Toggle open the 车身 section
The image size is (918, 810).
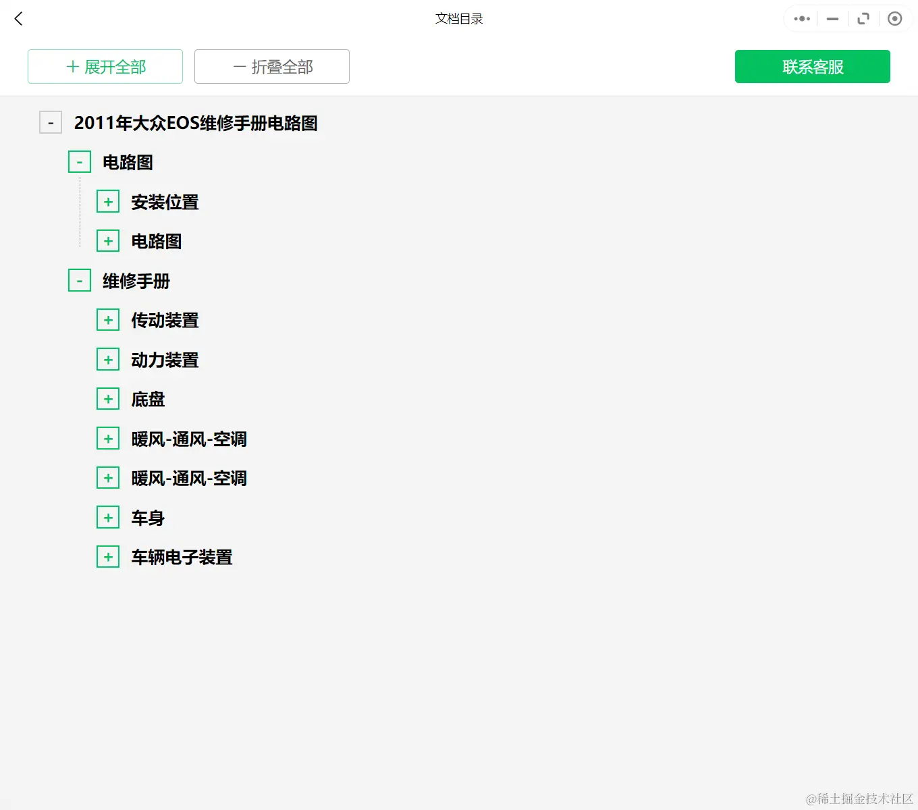(x=108, y=517)
